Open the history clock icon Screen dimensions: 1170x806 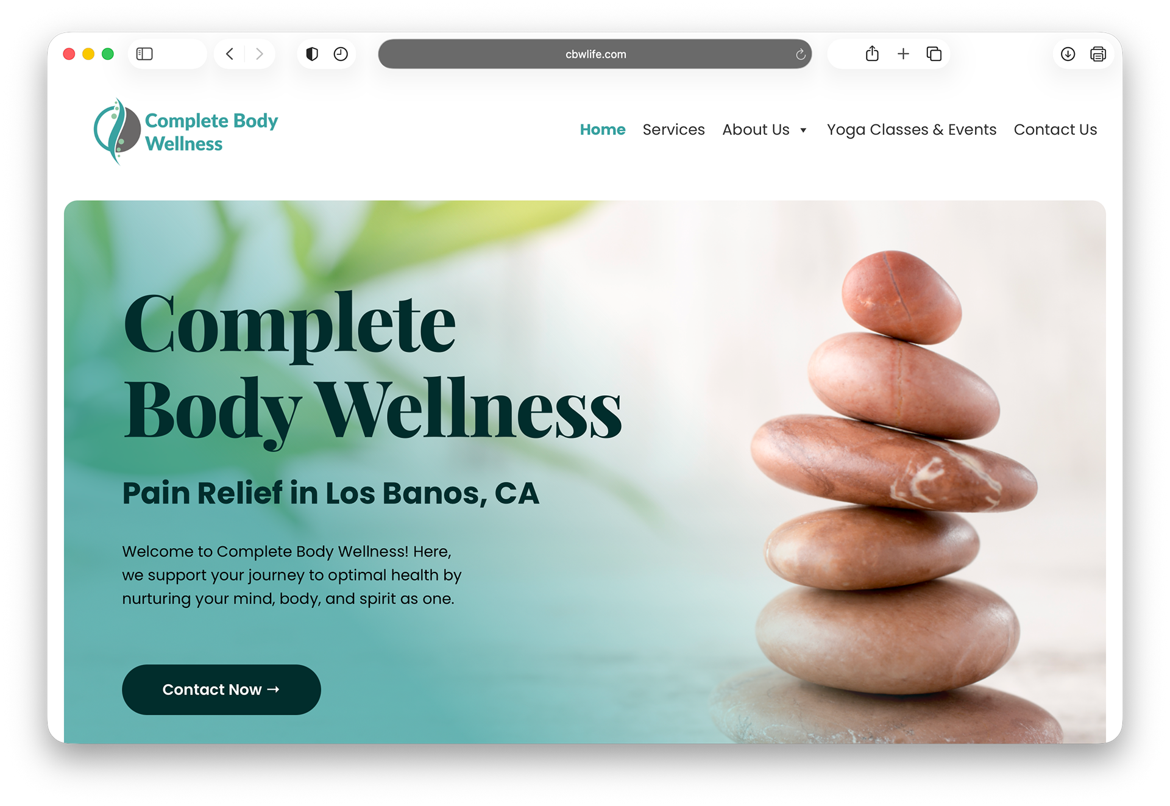tap(341, 54)
